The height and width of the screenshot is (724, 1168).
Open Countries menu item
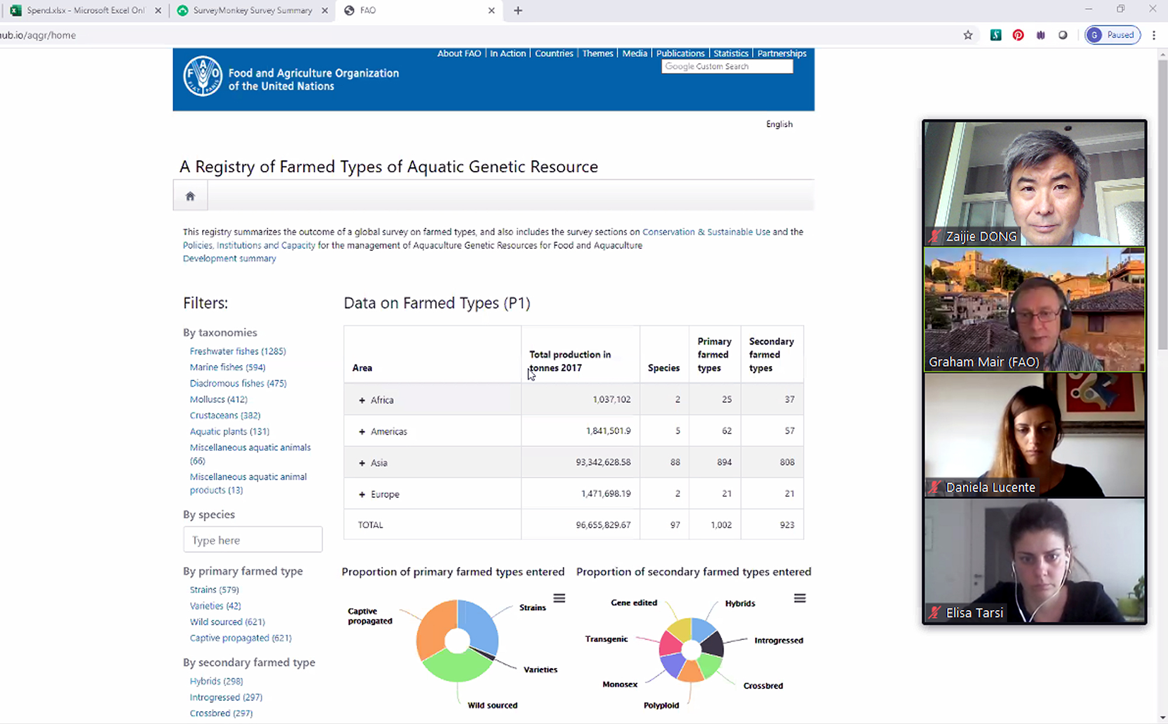[554, 53]
